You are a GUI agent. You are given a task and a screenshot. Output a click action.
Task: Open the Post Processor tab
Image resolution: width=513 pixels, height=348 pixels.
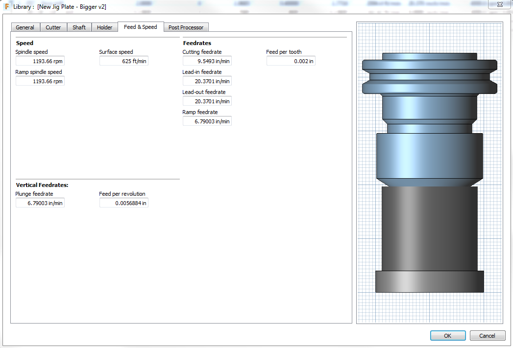pyautogui.click(x=186, y=27)
